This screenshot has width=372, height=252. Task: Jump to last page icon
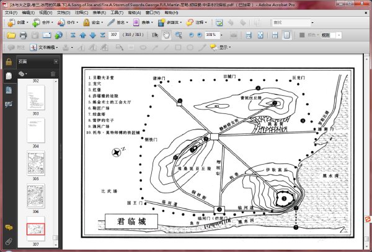(102, 35)
